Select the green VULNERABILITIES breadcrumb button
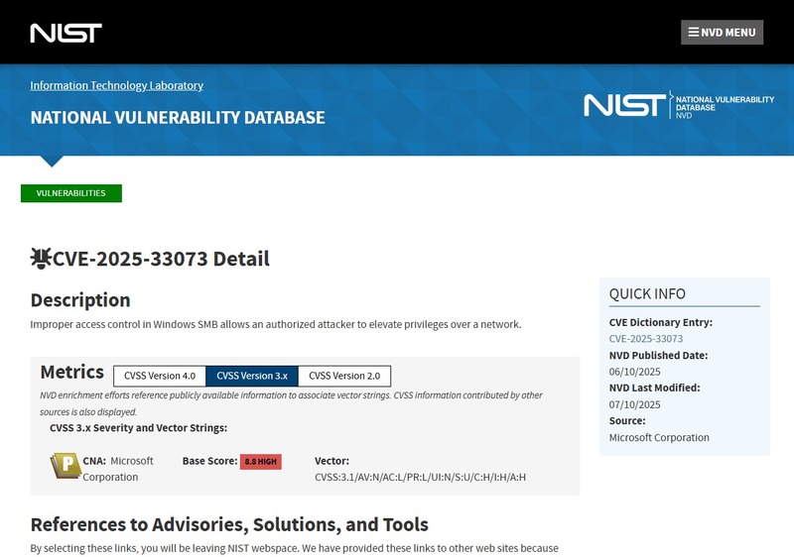The width and height of the screenshot is (794, 557). 70,193
